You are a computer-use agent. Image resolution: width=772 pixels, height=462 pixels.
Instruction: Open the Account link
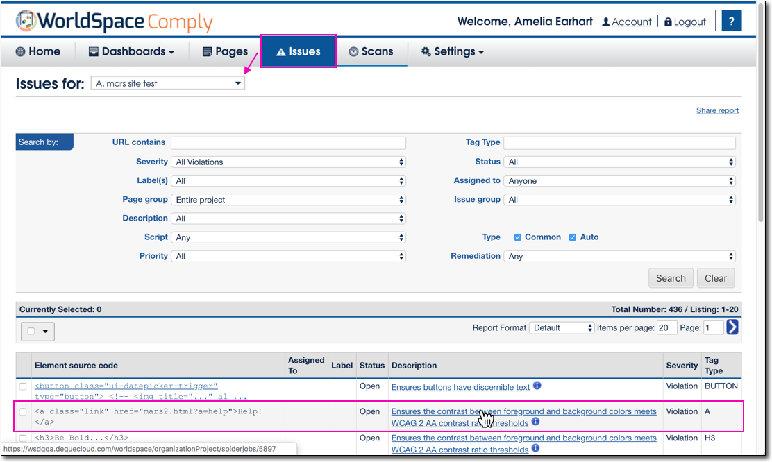[627, 22]
